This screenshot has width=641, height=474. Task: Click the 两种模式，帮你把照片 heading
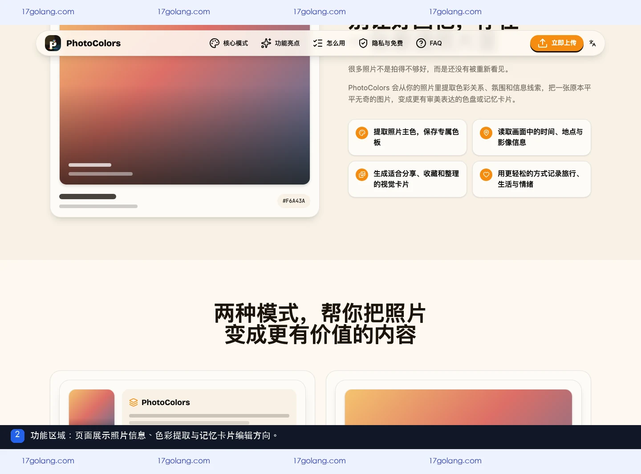(320, 313)
